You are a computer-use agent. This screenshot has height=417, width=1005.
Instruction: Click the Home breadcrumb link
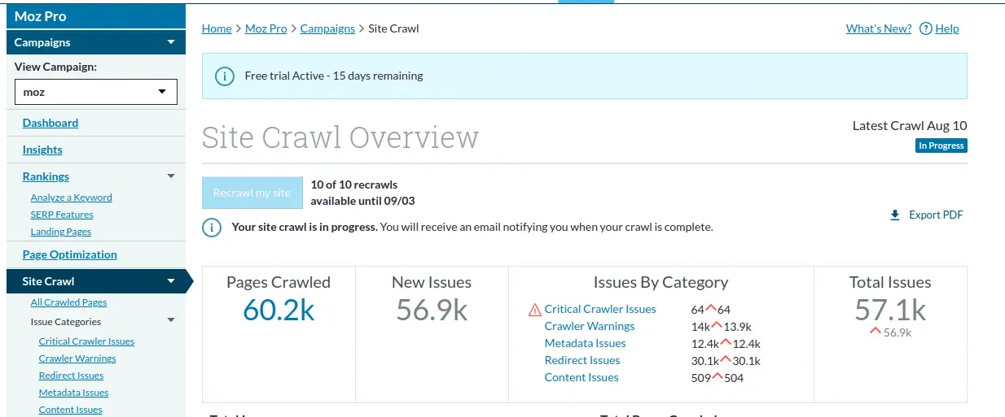[217, 28]
